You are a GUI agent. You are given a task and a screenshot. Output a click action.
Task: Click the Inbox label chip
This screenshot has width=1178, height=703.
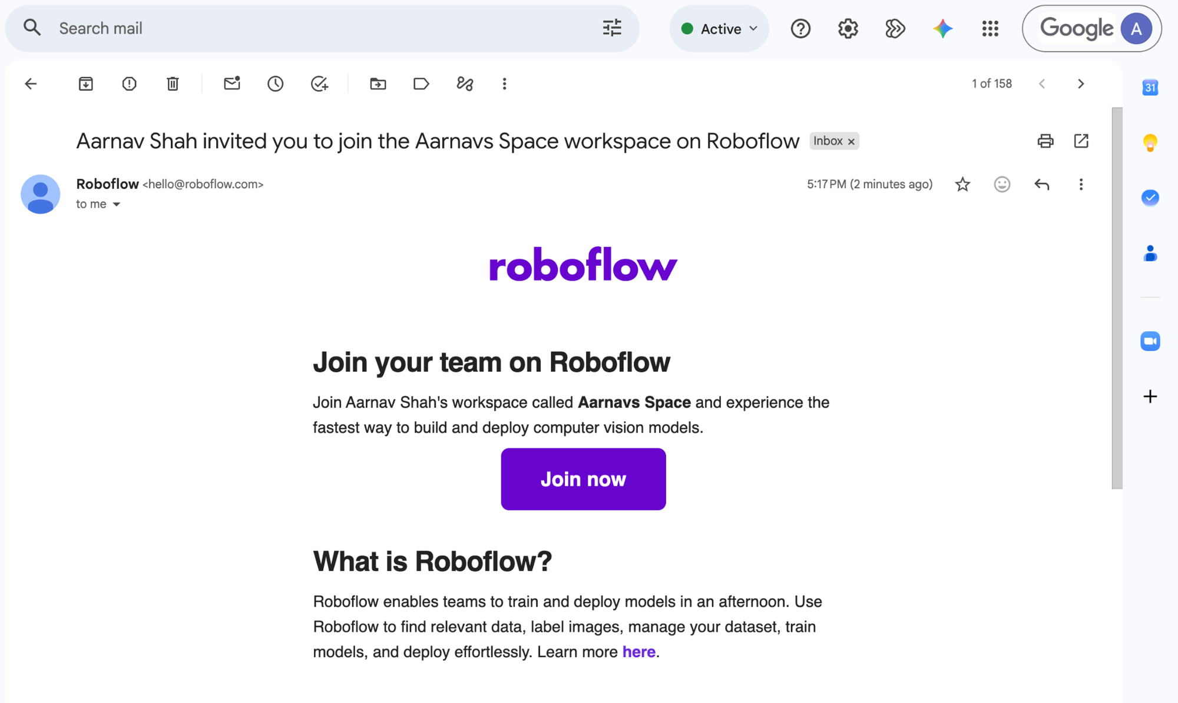click(828, 141)
